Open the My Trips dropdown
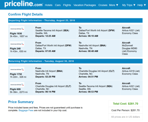This screenshot has height=122, width=148. [129, 5]
